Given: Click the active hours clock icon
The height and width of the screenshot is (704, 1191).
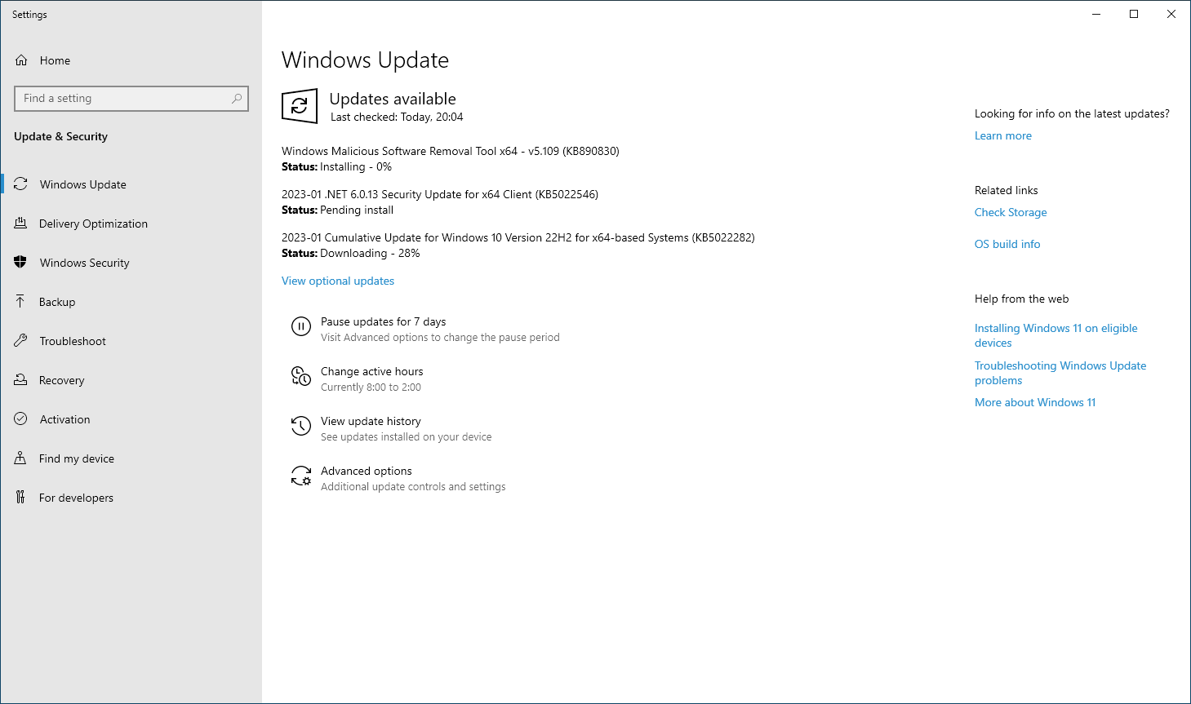Looking at the screenshot, I should (x=301, y=376).
